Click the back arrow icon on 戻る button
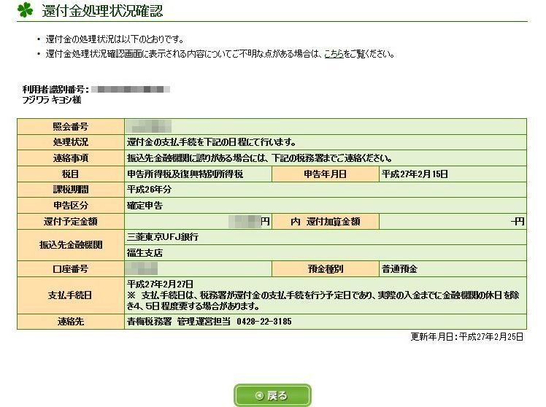 pyautogui.click(x=259, y=395)
